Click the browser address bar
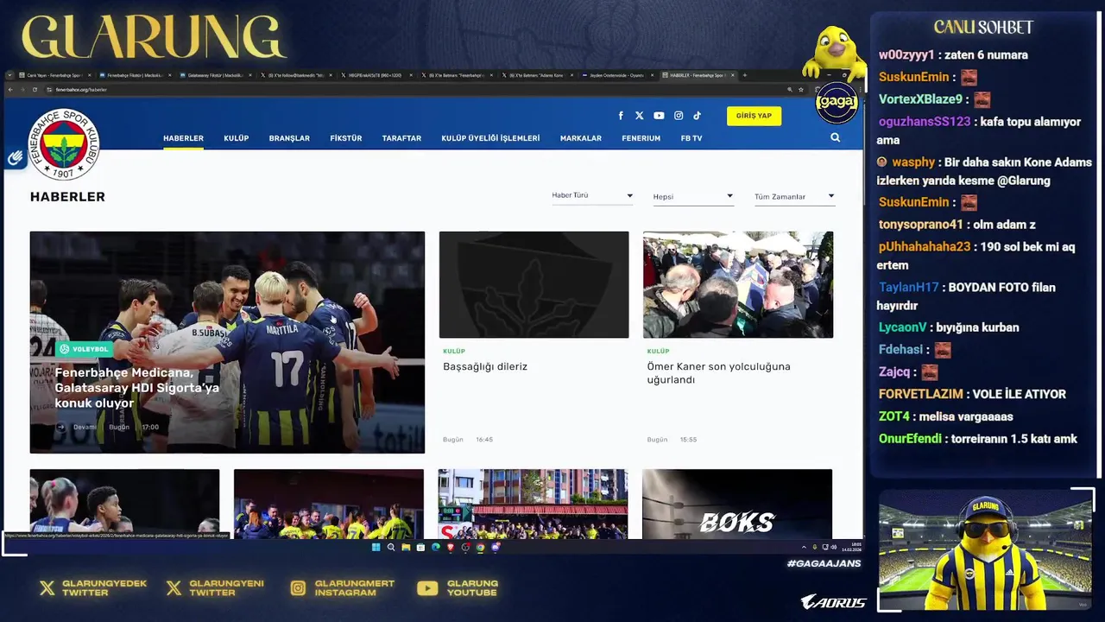 tap(414, 90)
